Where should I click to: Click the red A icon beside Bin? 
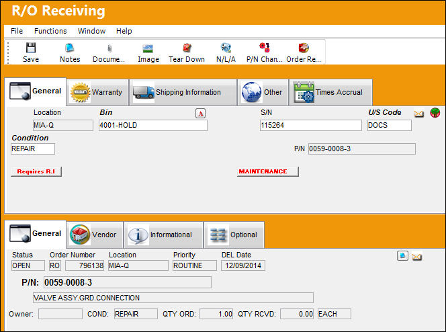201,114
